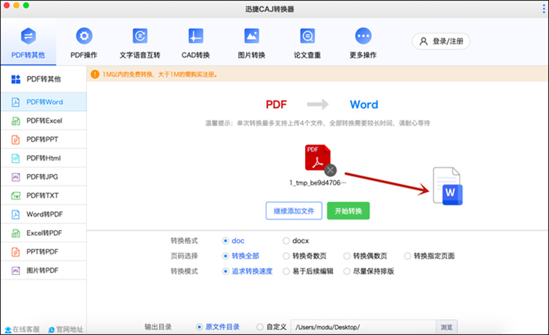Select the doc format radio button
549x335 pixels.
(x=225, y=241)
